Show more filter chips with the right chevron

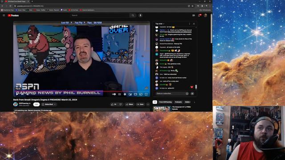[194, 102]
